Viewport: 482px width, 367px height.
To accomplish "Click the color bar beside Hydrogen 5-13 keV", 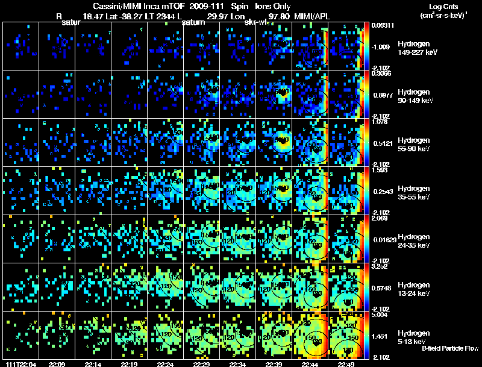I will pyautogui.click(x=367, y=335).
